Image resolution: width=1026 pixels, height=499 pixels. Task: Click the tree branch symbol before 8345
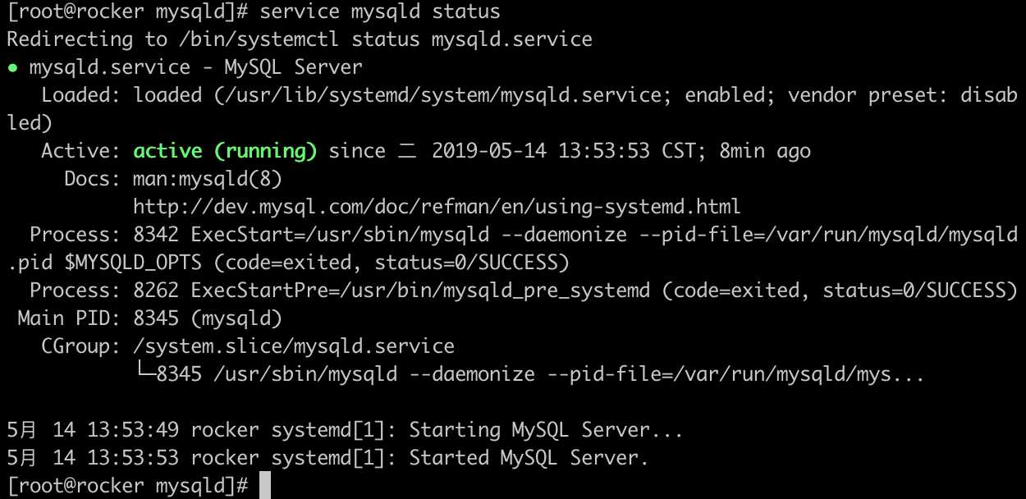(x=144, y=374)
